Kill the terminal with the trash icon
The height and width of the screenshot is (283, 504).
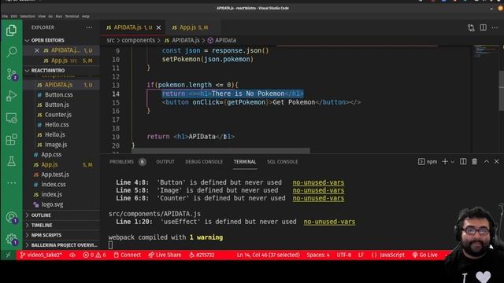(x=474, y=162)
